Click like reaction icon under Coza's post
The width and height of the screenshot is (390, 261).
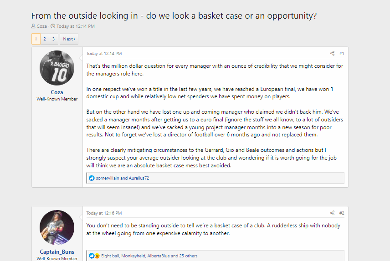92,178
